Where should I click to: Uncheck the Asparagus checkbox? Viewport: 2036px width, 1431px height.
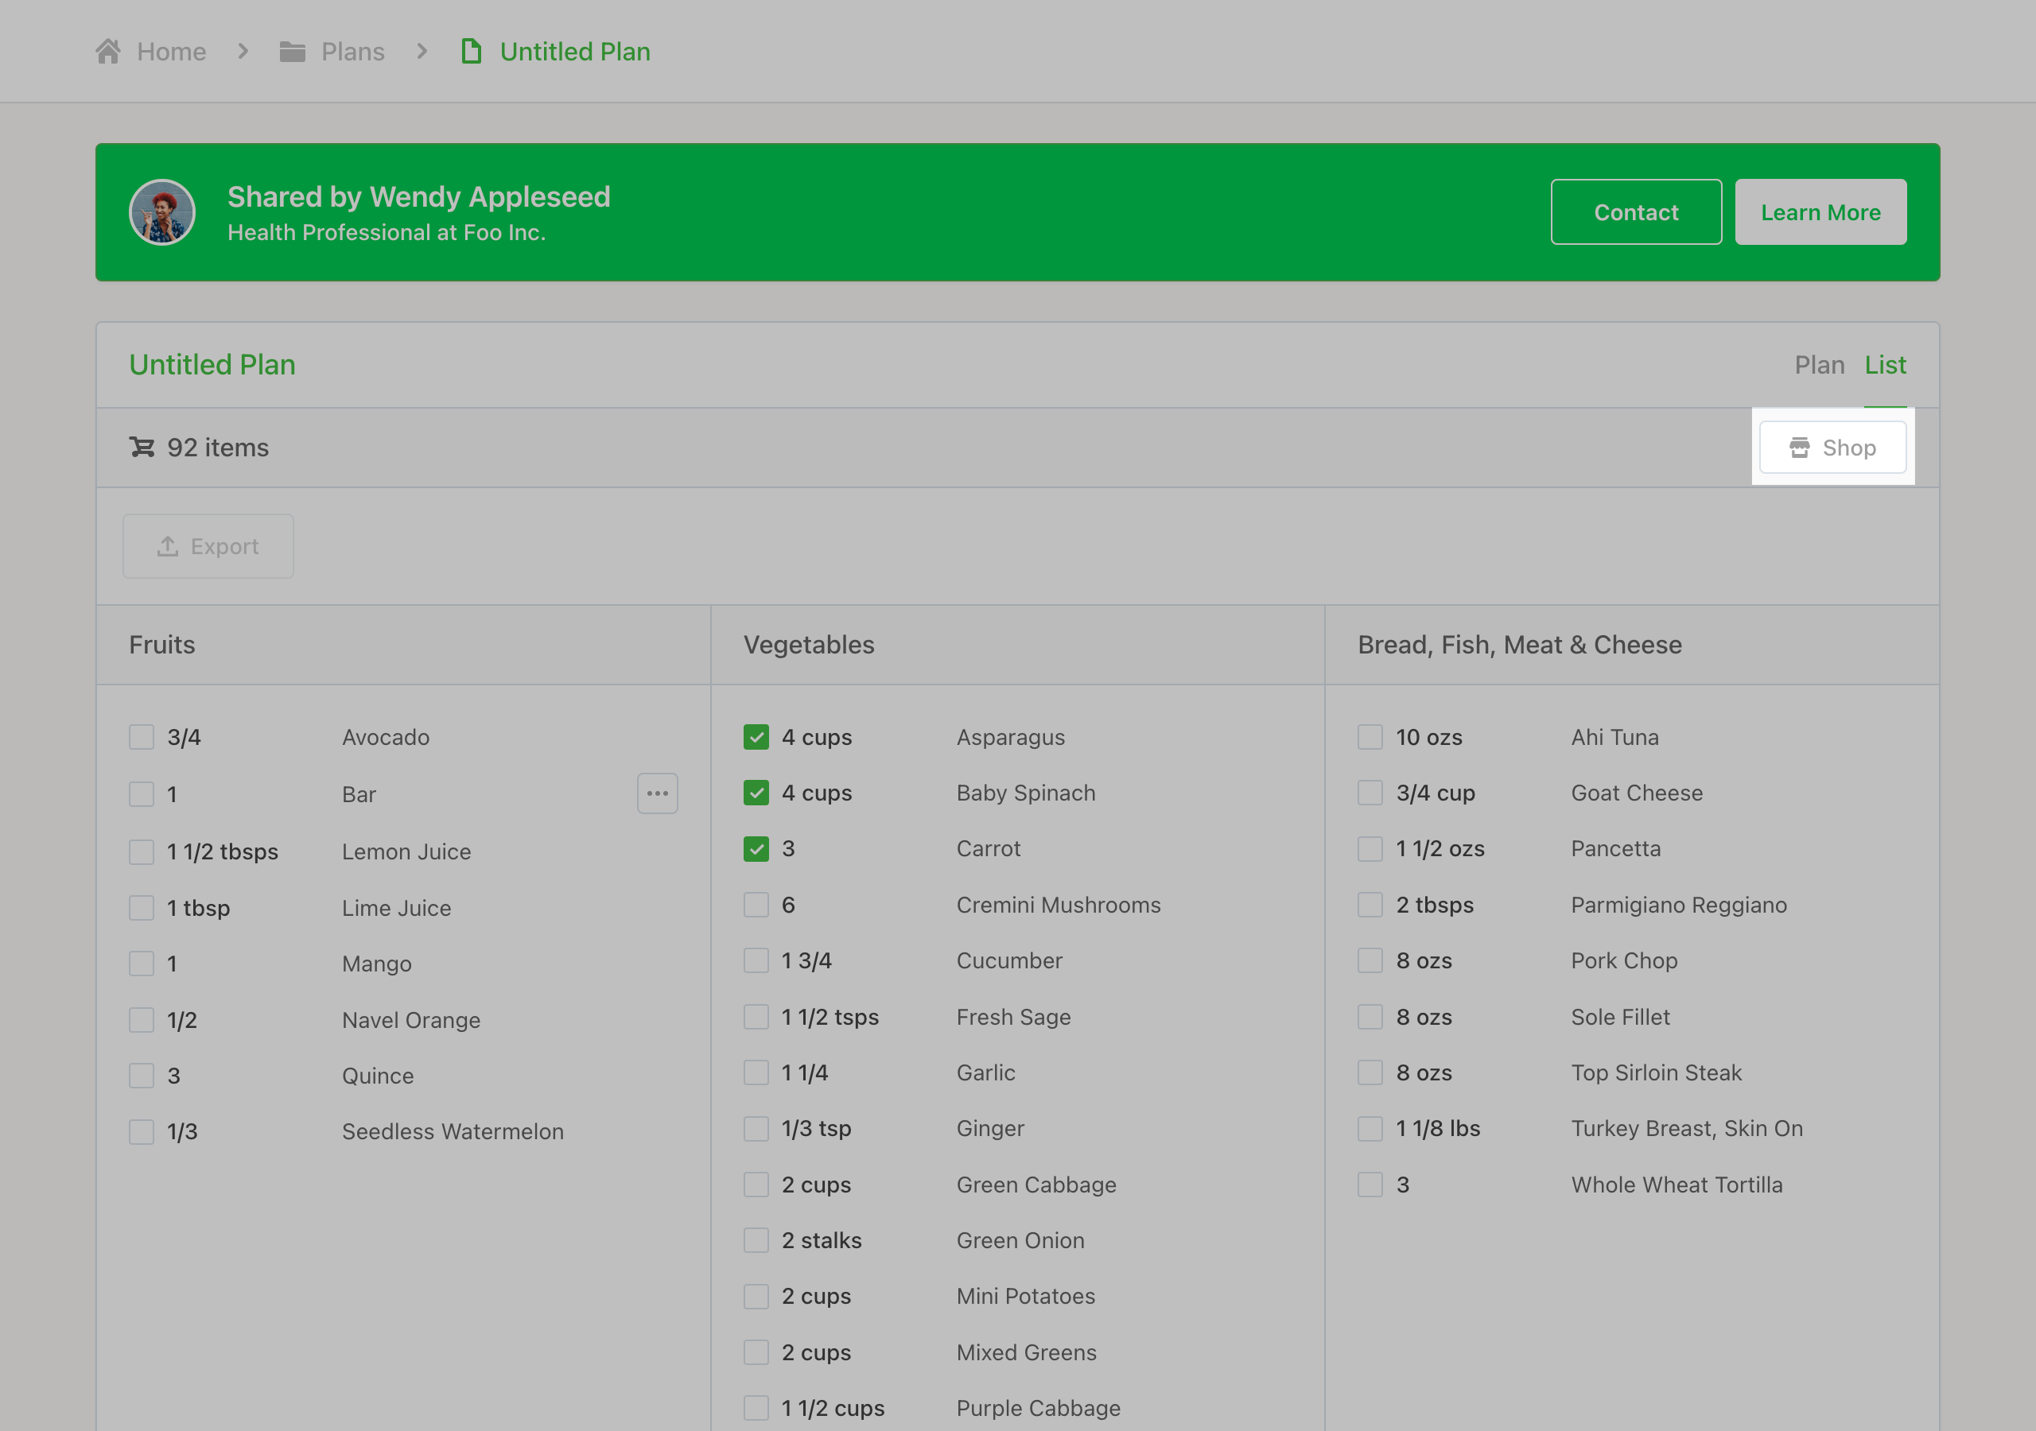pos(756,737)
